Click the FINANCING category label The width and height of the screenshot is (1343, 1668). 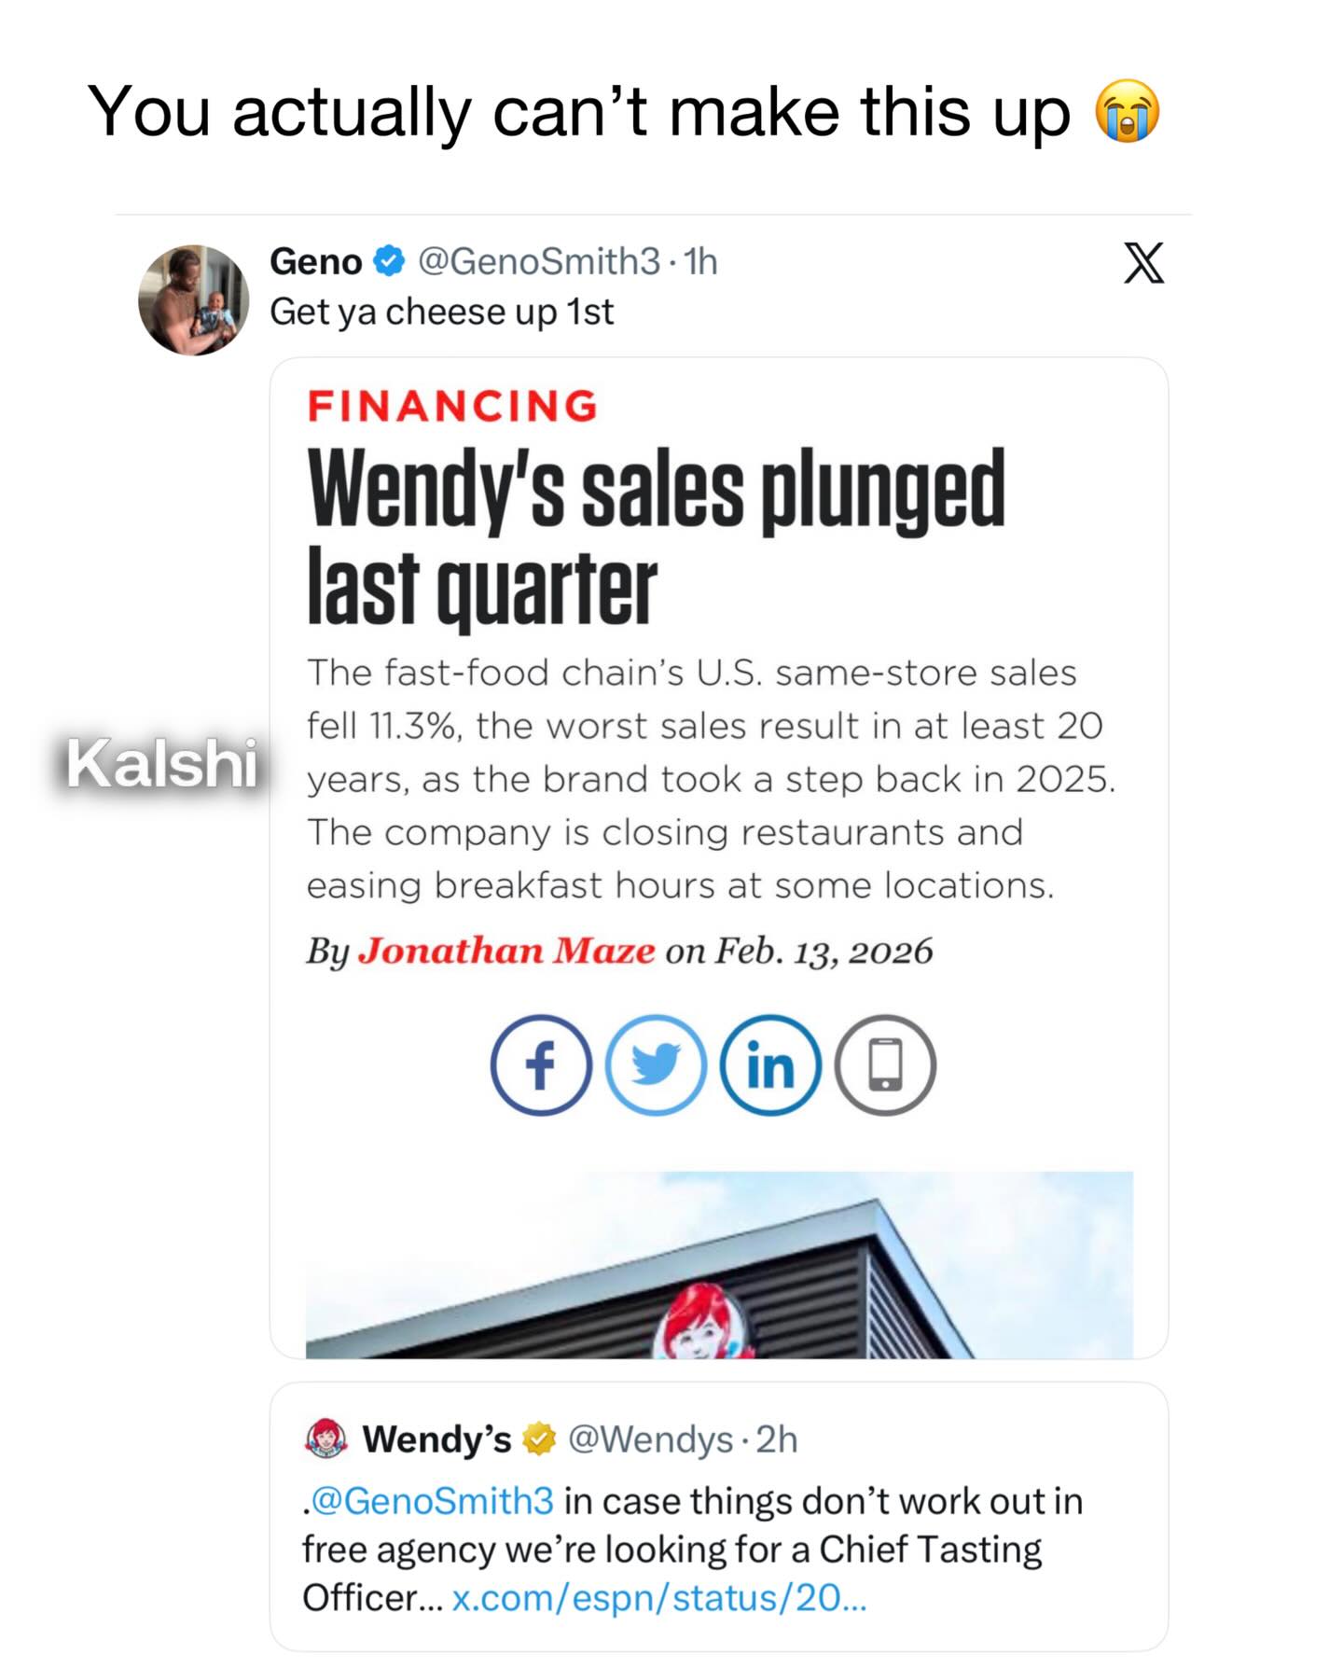(x=453, y=406)
